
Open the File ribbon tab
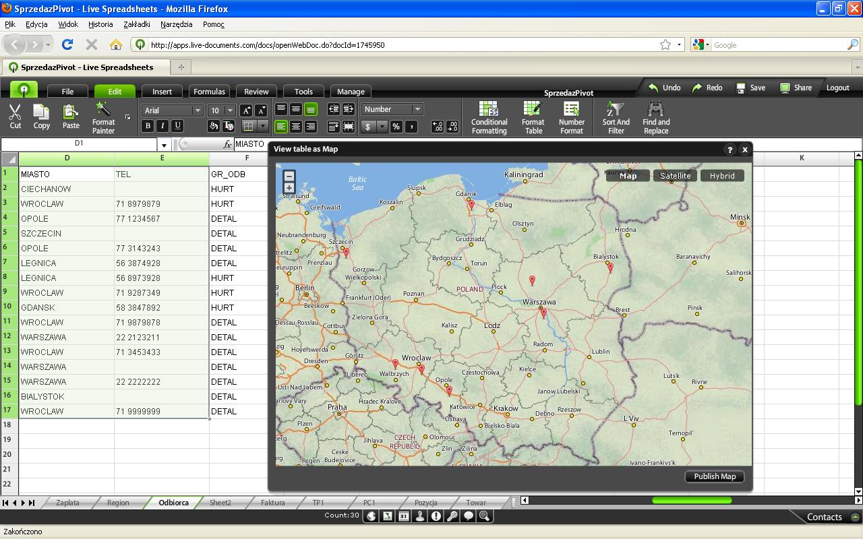tap(67, 92)
